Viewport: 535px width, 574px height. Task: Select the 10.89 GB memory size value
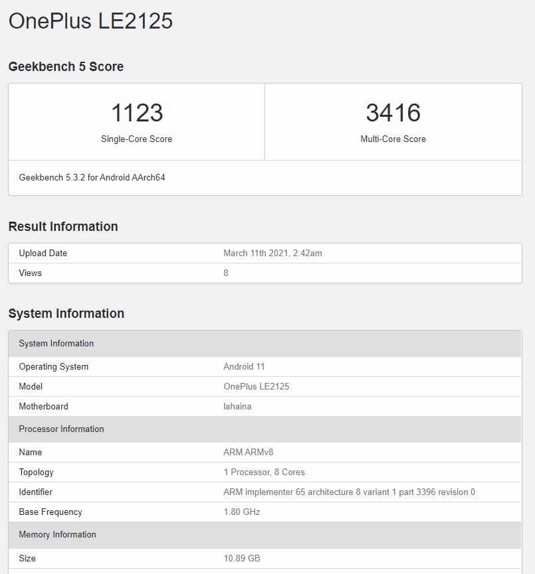tap(241, 559)
